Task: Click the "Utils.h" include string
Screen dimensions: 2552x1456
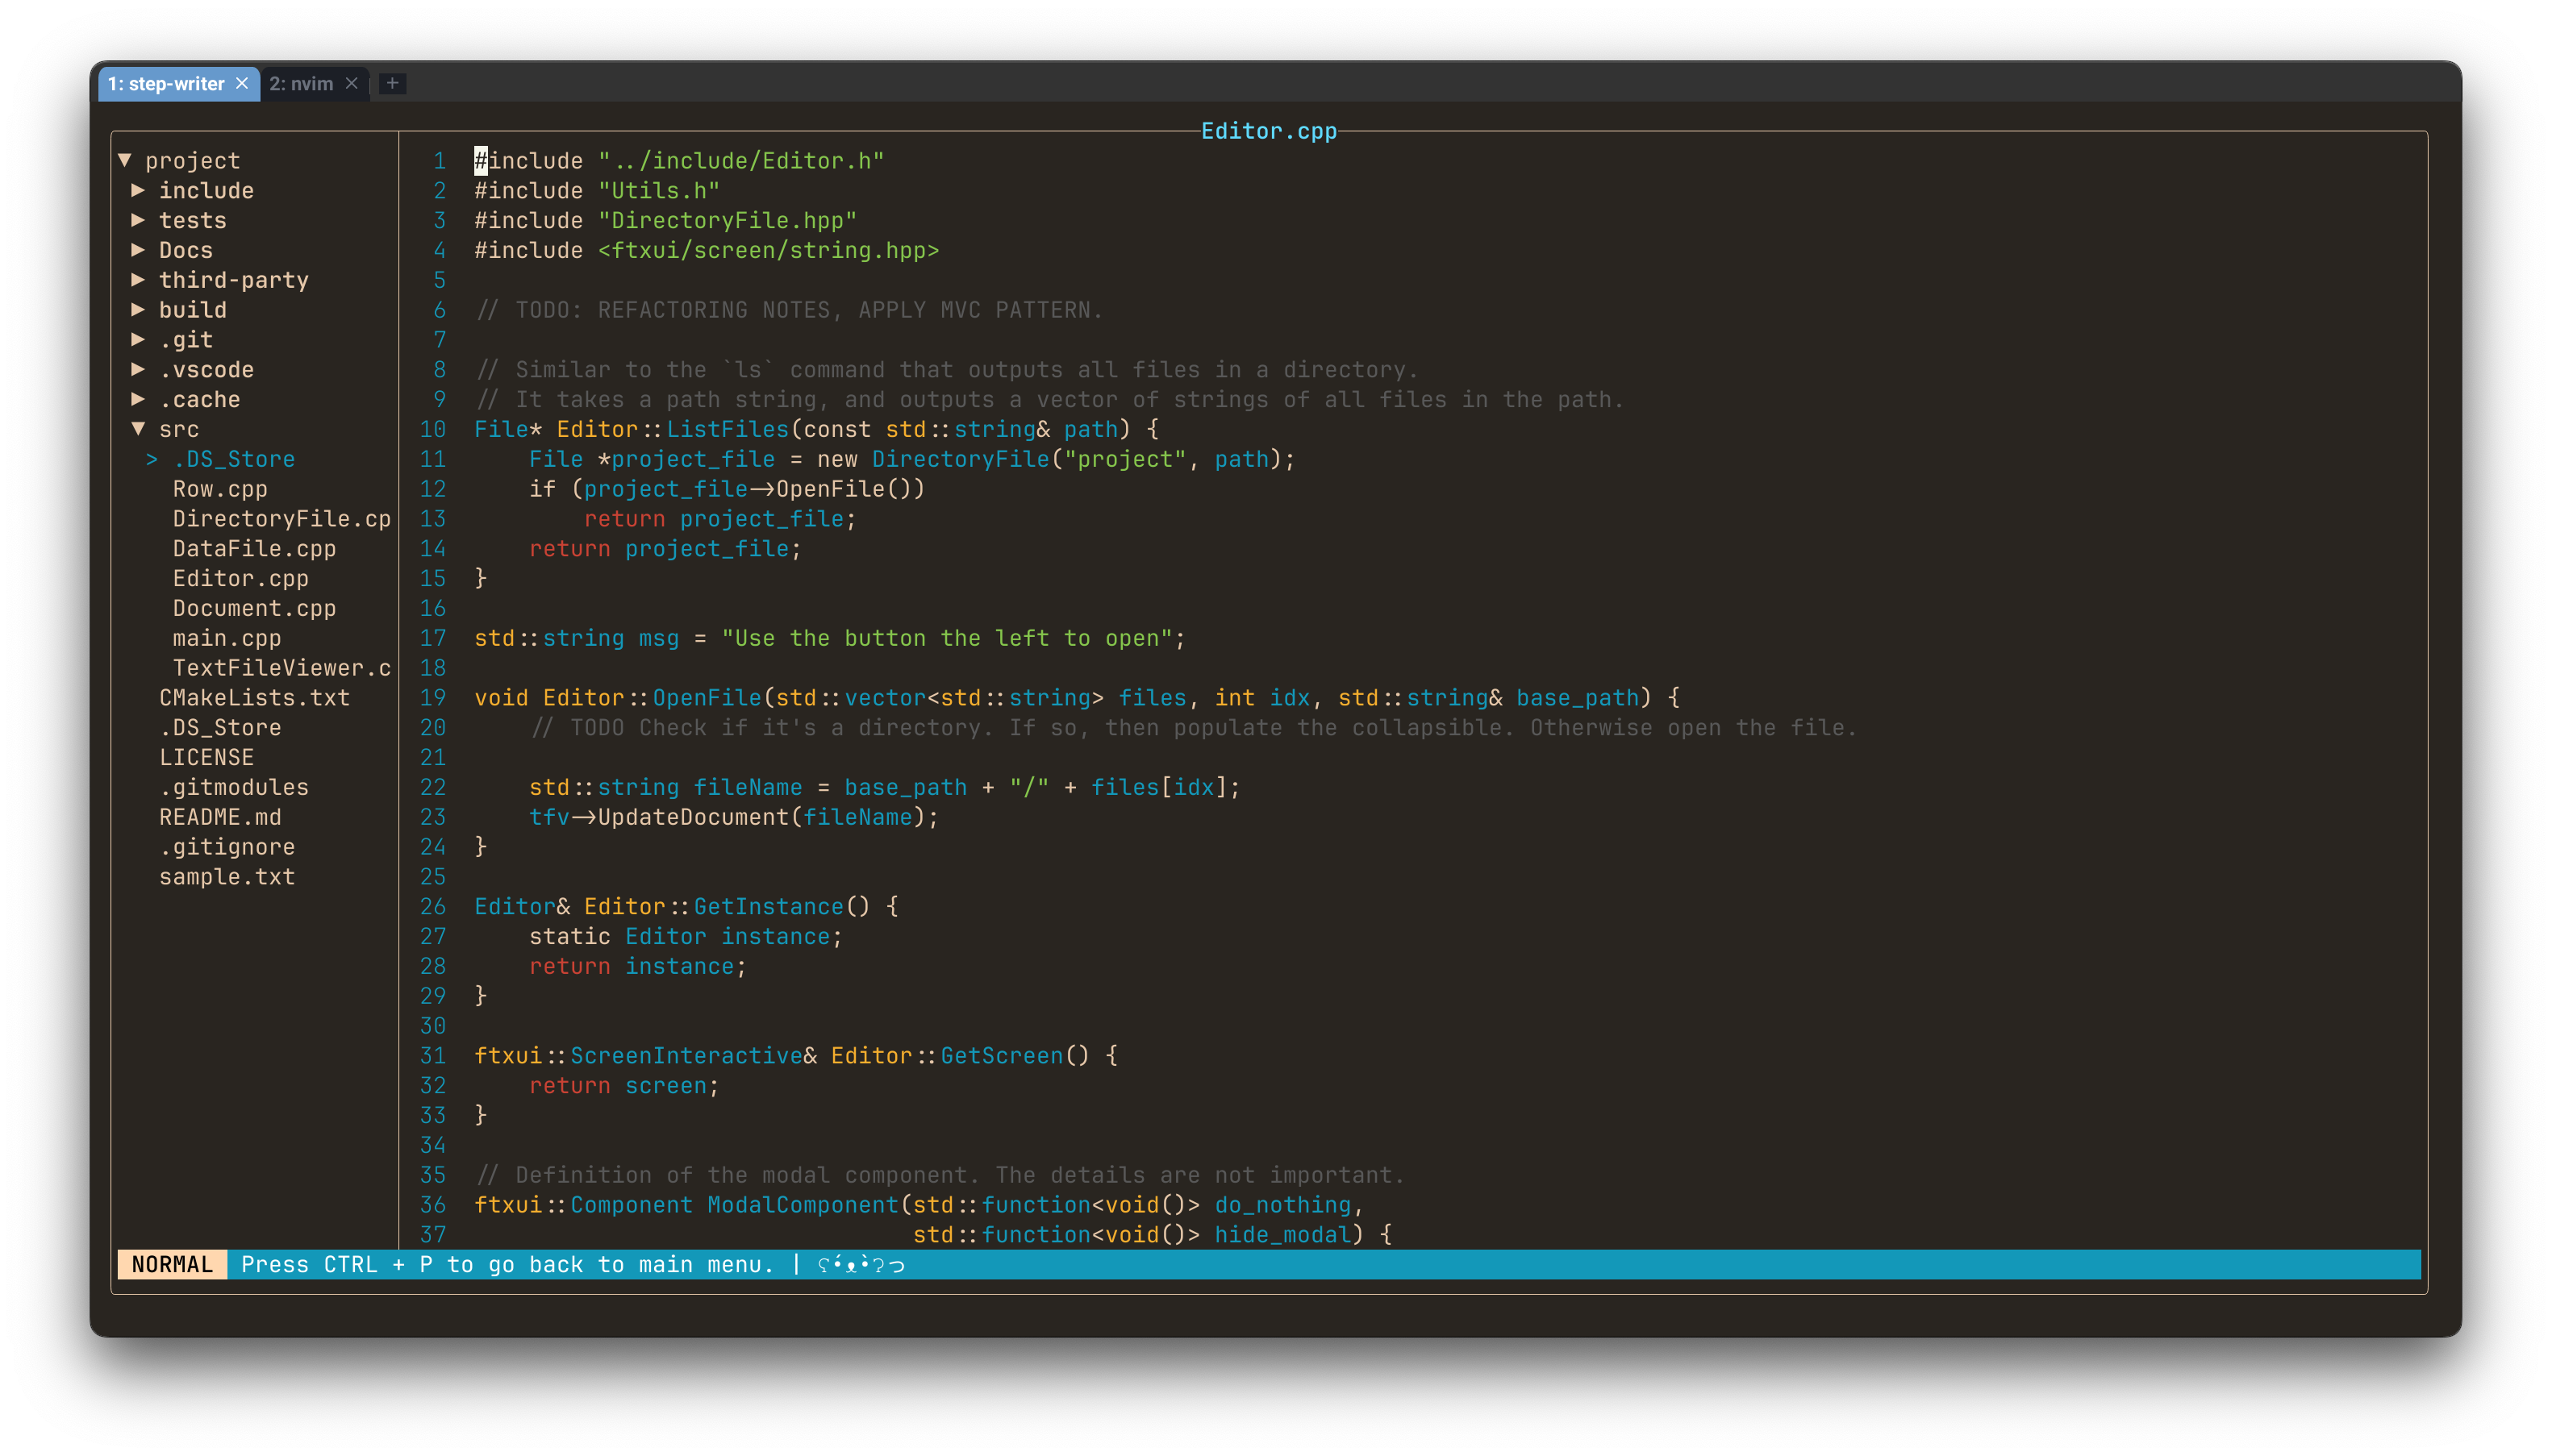Action: 659,190
